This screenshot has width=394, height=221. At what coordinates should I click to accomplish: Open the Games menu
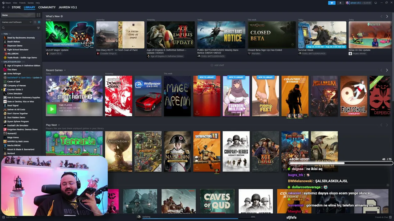click(30, 3)
